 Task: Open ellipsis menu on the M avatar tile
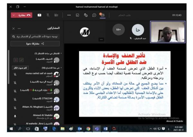[101, 39]
